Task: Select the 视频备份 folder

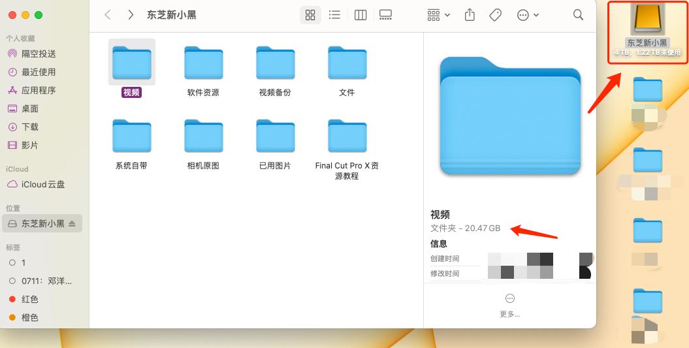Action: coord(275,71)
